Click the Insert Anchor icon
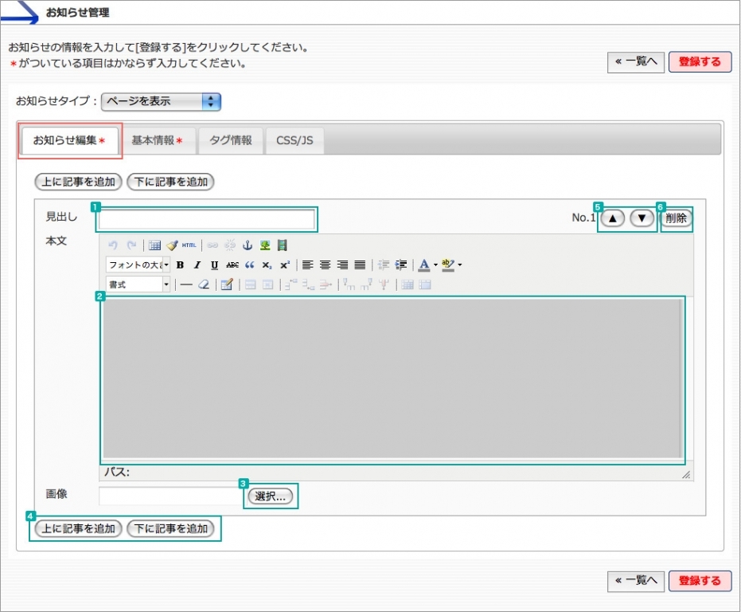The image size is (741, 612). click(x=247, y=245)
